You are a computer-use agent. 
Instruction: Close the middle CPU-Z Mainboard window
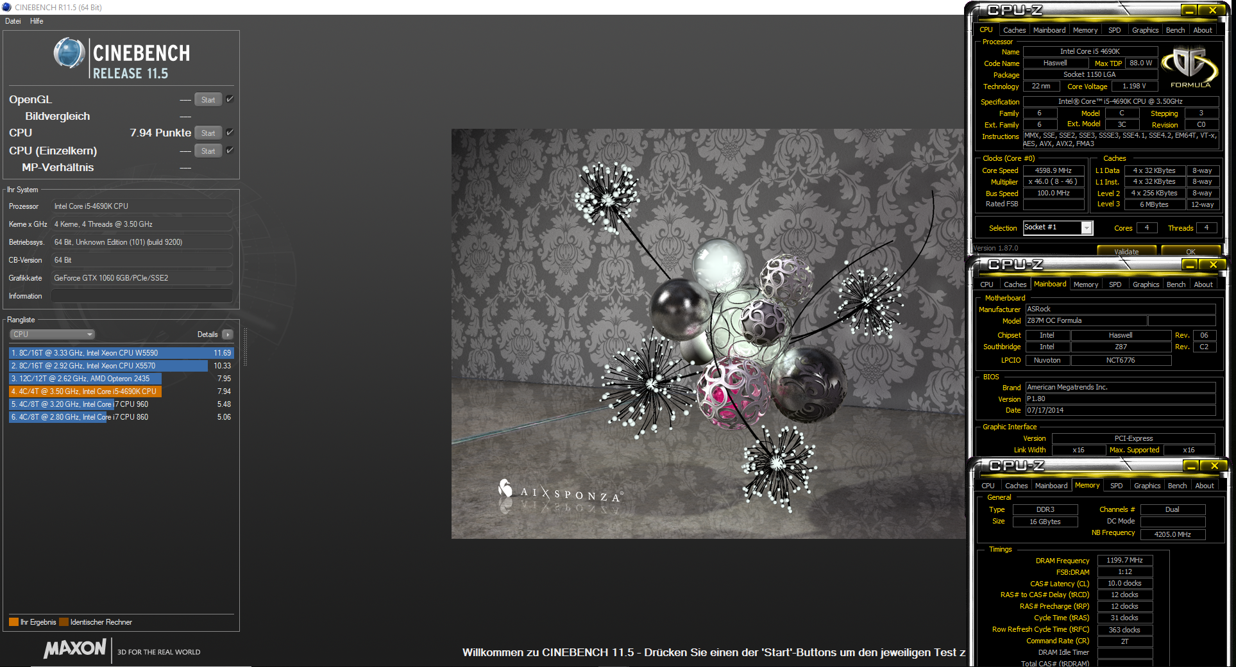[1213, 265]
